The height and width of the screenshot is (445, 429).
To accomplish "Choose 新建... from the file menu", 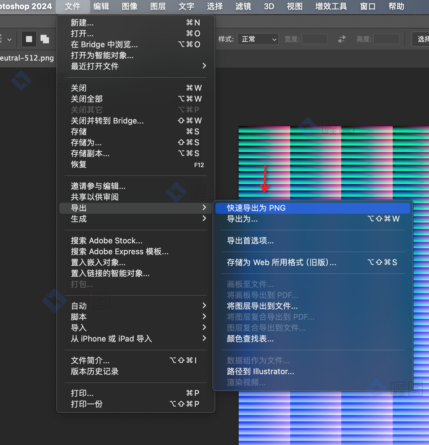I will 136,23.
